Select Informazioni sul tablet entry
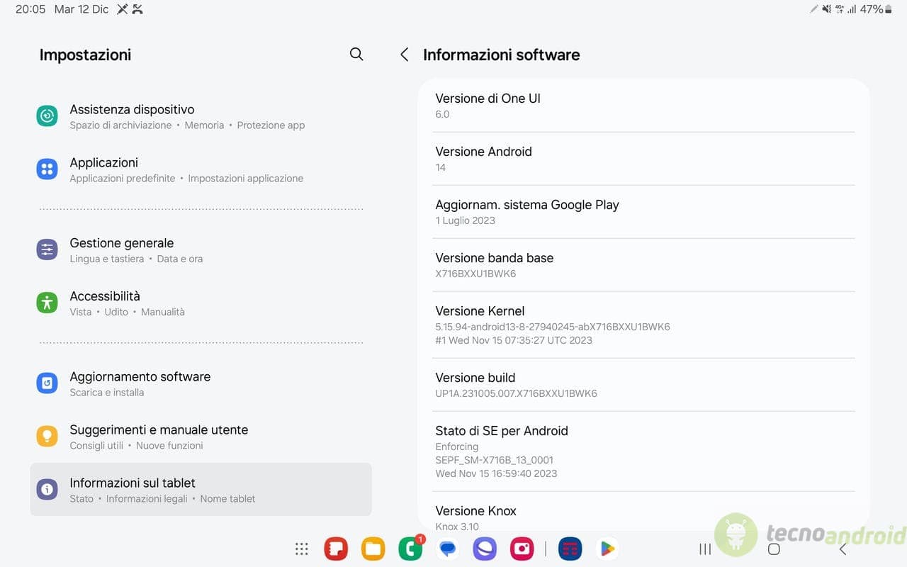The width and height of the screenshot is (907, 567). point(201,490)
